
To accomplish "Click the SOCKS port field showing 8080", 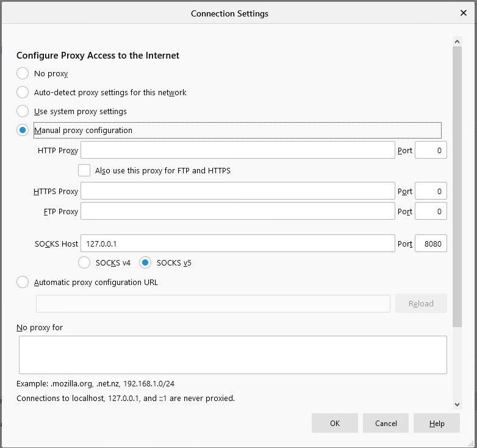I will 431,243.
